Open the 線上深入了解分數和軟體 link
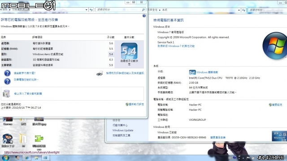 point(28,93)
